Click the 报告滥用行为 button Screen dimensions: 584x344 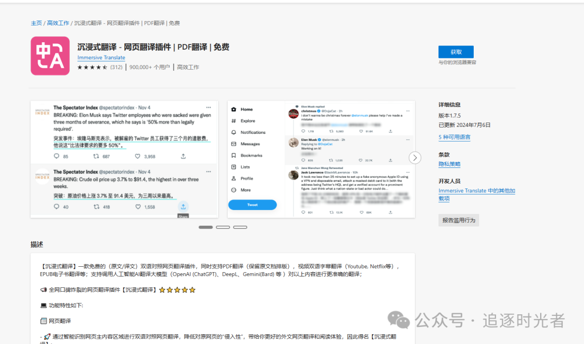tap(459, 220)
